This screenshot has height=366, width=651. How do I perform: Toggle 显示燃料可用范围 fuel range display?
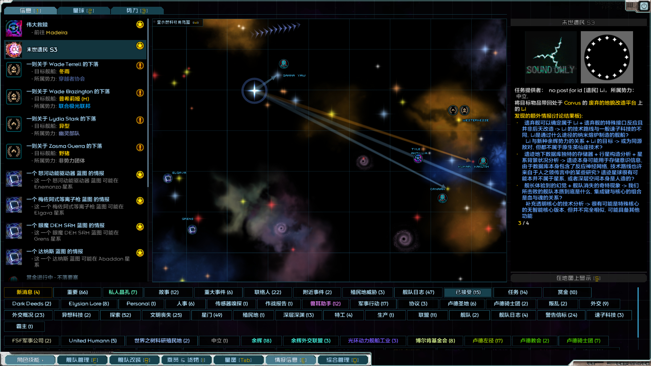pyautogui.click(x=178, y=22)
